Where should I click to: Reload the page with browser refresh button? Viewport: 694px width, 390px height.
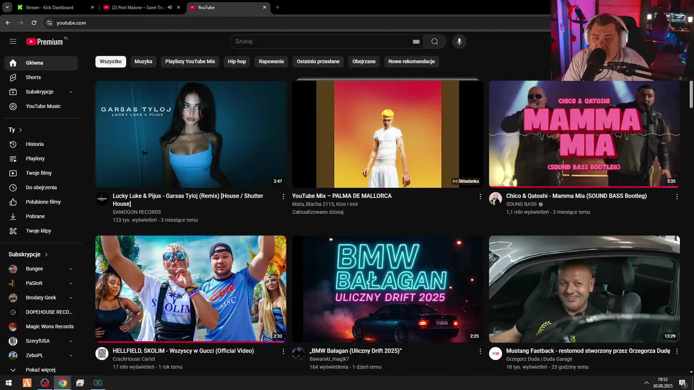click(34, 23)
